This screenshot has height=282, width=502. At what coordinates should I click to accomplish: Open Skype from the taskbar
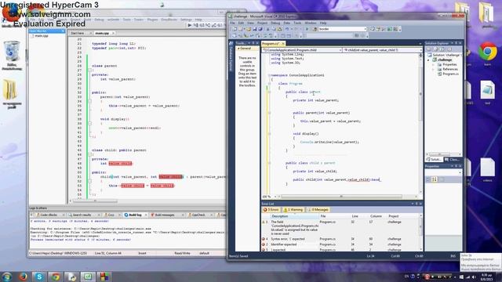(x=39, y=277)
